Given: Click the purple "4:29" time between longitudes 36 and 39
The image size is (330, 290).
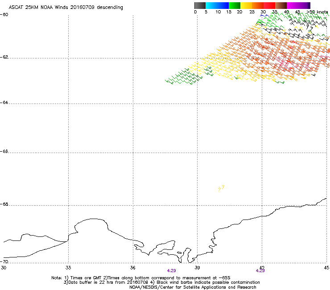Looking at the screenshot, I should 172,271.
